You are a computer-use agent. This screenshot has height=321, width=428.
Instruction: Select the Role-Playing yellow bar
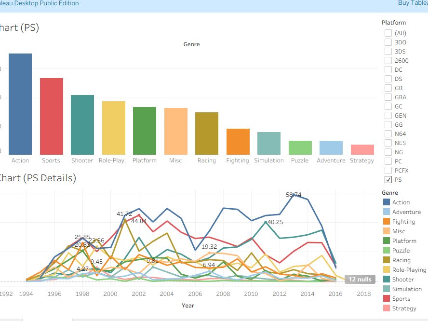coord(113,128)
